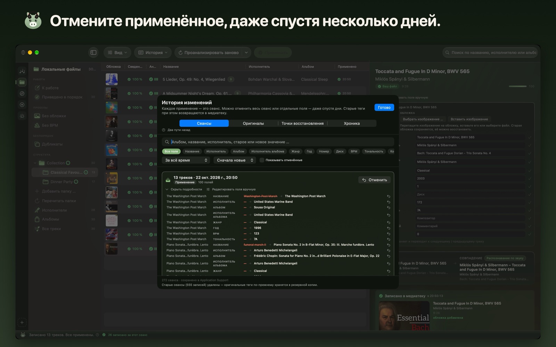Open the Сначала новые sort selector

(235, 160)
